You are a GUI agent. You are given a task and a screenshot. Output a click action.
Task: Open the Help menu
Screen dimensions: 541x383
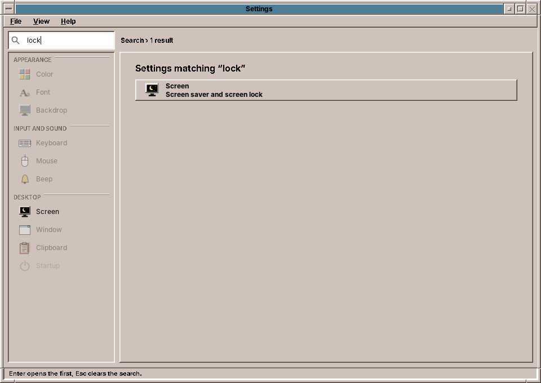pos(68,21)
